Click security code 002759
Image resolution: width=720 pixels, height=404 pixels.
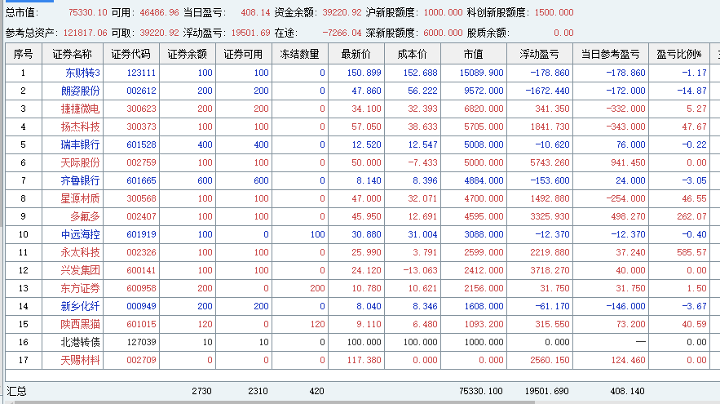141,162
